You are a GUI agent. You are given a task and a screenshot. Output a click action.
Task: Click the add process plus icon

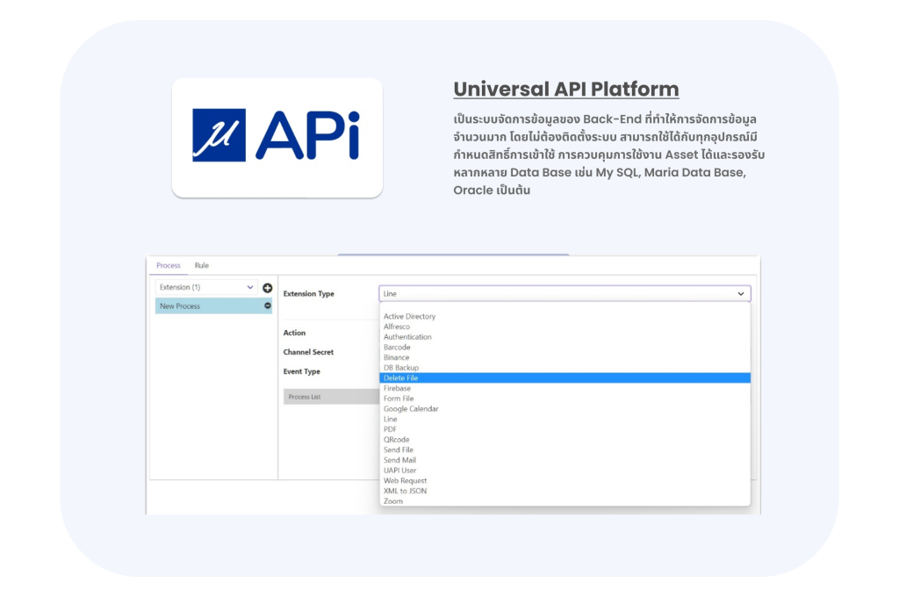pyautogui.click(x=267, y=287)
